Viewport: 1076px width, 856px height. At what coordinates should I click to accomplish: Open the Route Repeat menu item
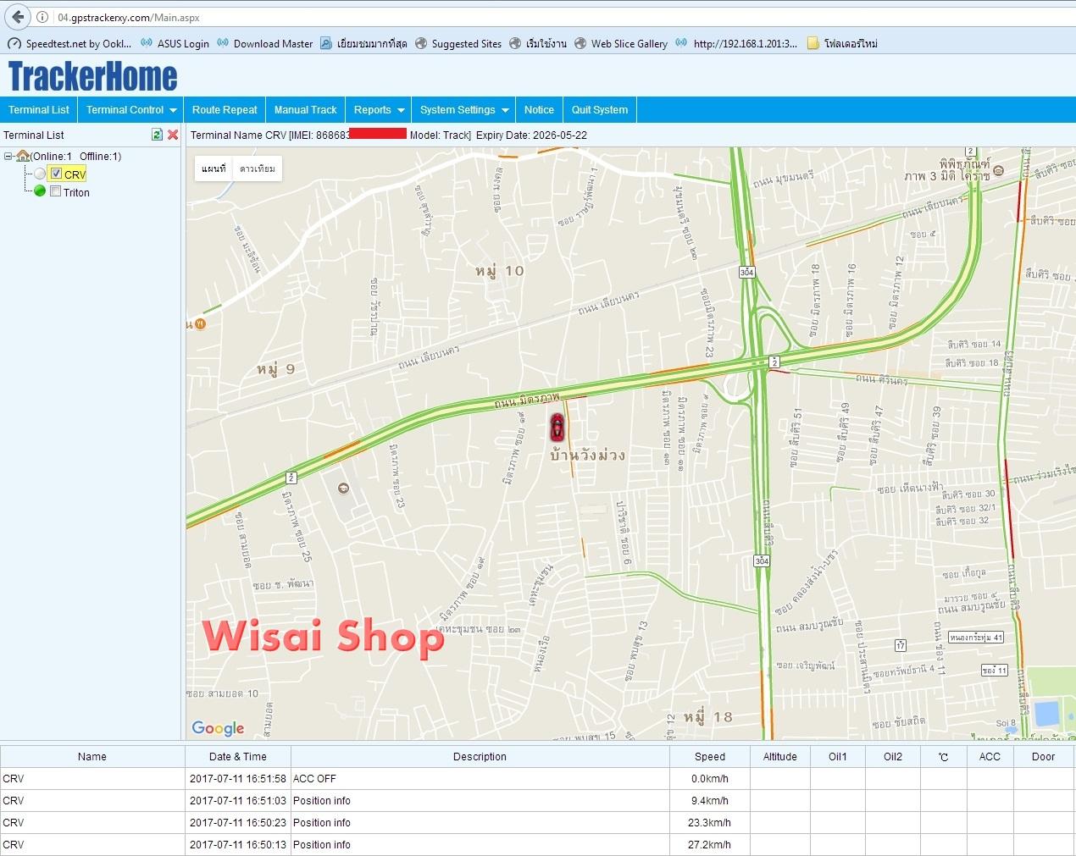[225, 110]
